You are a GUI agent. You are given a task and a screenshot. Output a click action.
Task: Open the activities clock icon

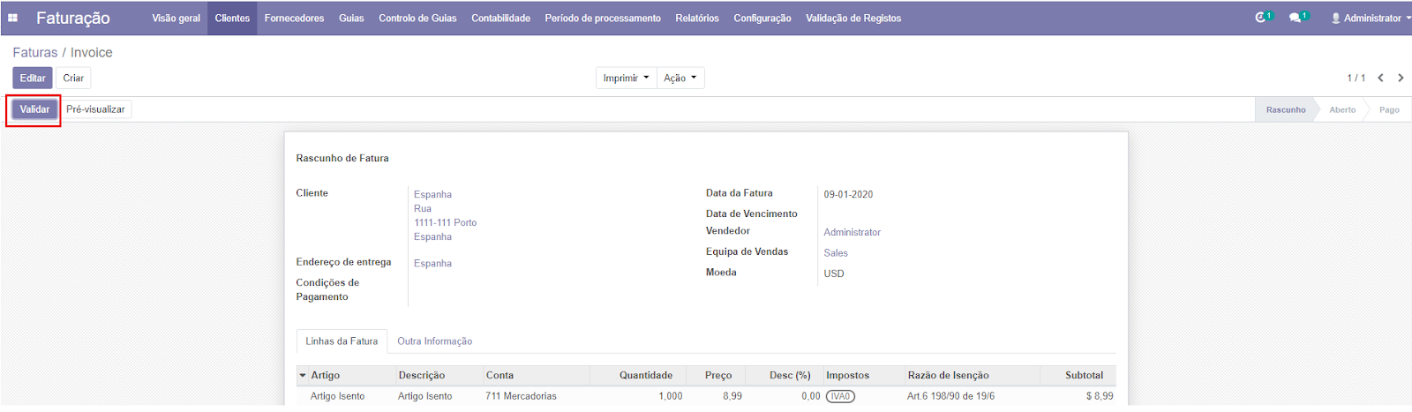[1261, 18]
